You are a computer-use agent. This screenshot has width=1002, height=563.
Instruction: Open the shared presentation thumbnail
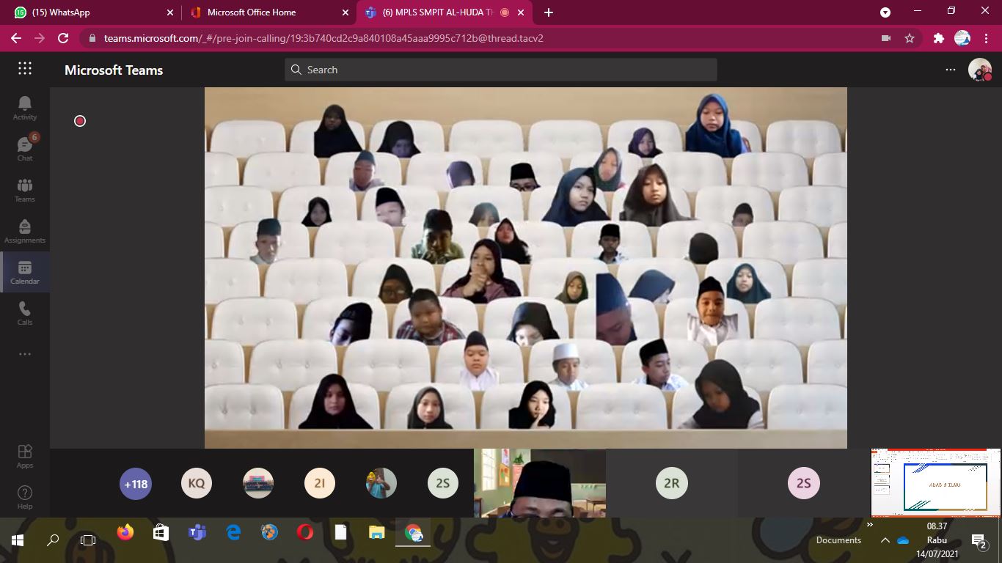(935, 483)
